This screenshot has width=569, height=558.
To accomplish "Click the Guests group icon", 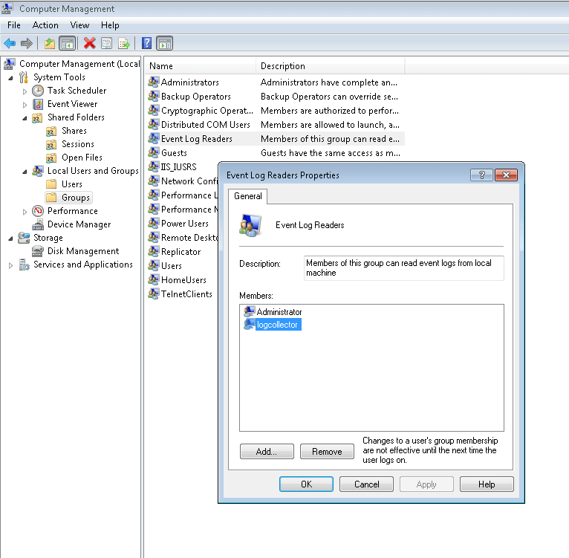I will coord(154,152).
